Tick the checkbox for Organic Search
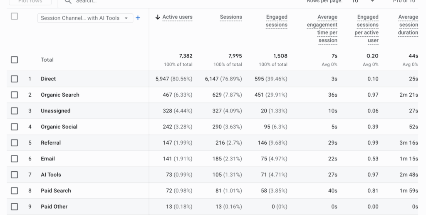Viewport: 426px width, 215px height. [15, 95]
